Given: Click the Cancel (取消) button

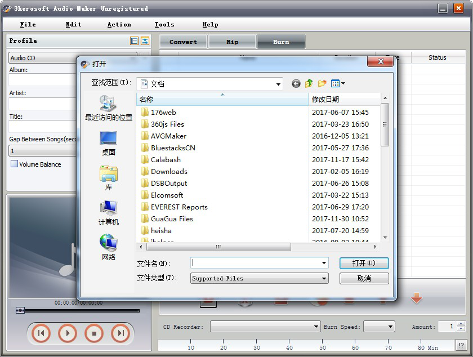Looking at the screenshot, I should click(x=364, y=278).
